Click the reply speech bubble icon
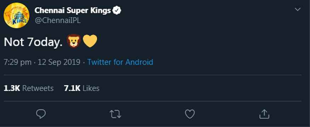The image size is (310, 127). pyautogui.click(x=41, y=114)
